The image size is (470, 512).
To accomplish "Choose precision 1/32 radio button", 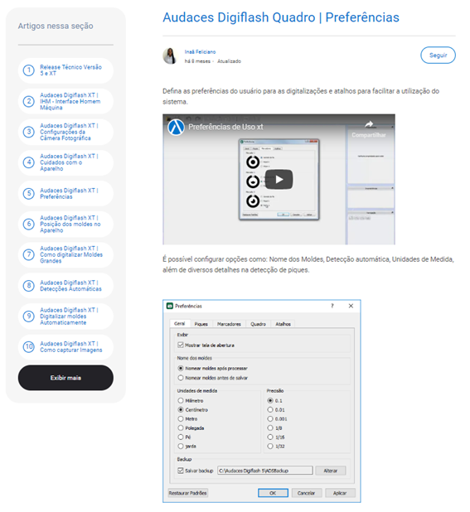I will [x=269, y=446].
